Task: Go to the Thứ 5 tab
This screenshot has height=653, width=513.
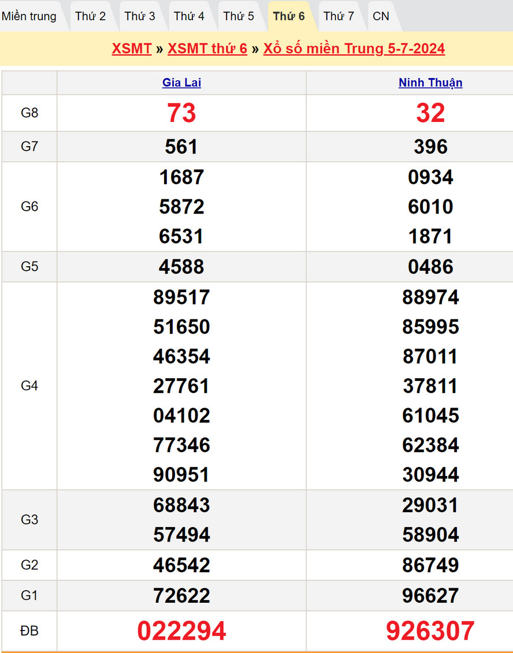Action: coord(239,16)
